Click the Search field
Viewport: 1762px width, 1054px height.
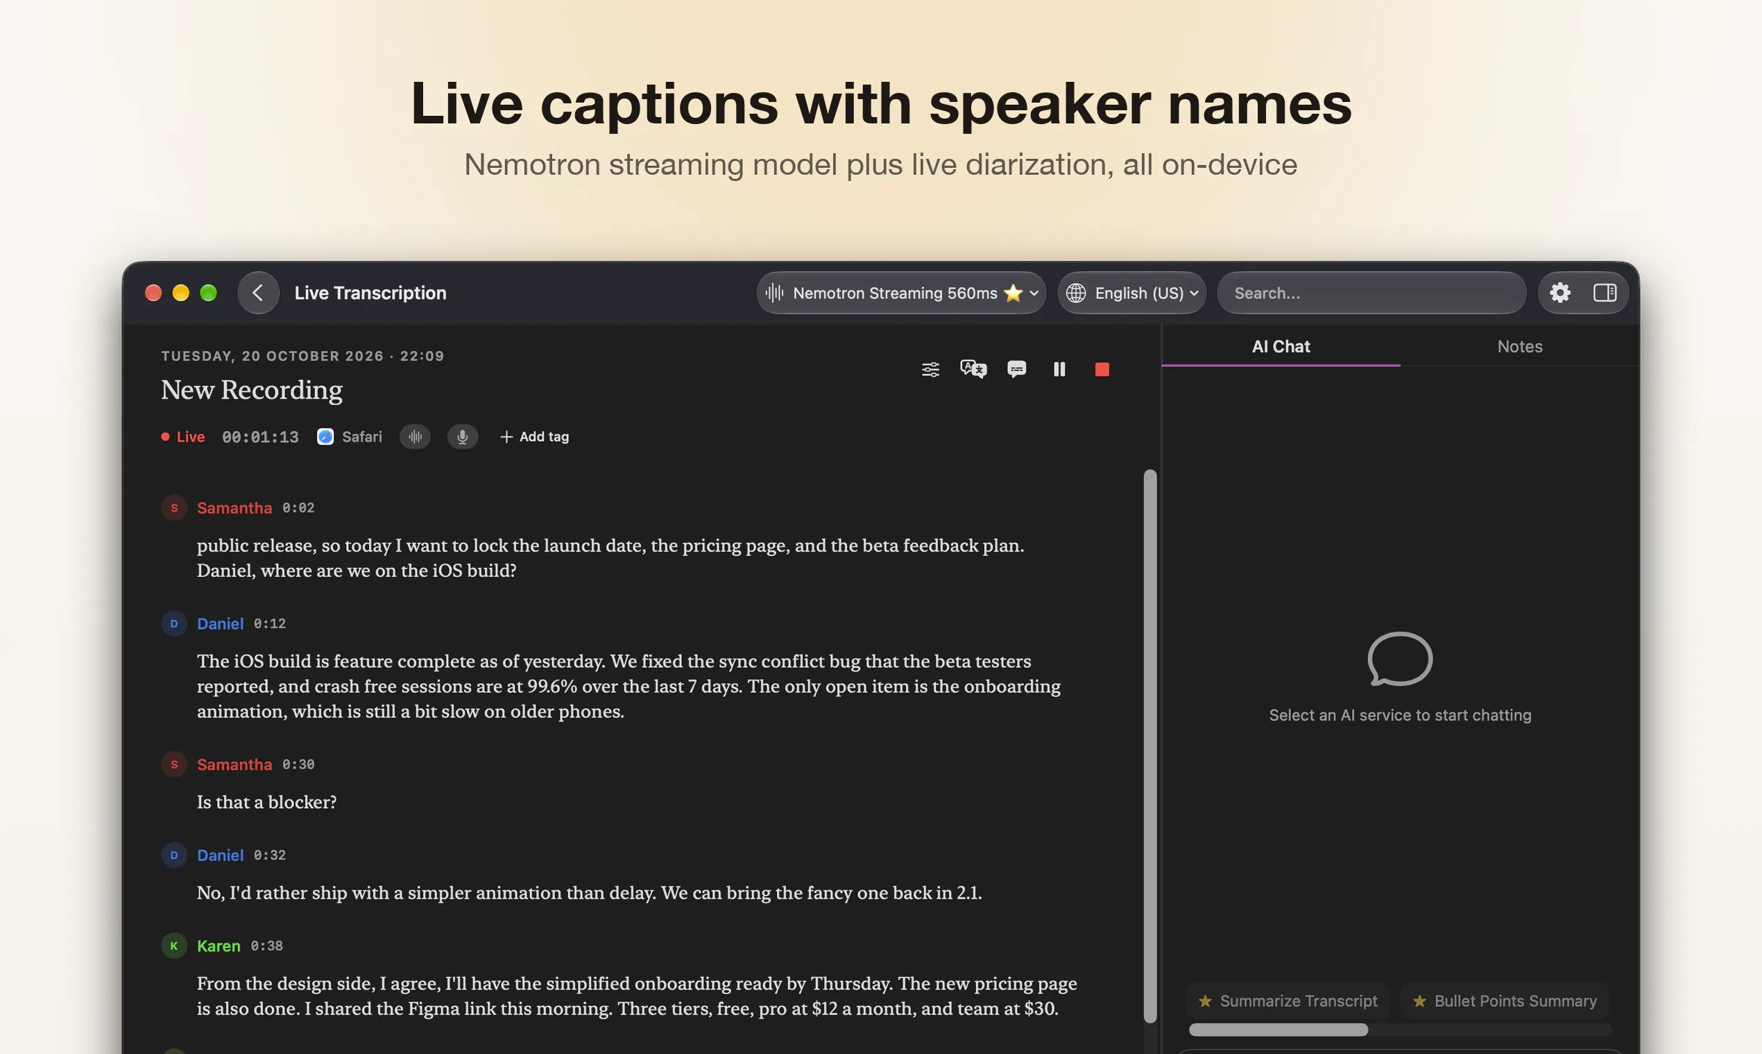[1371, 293]
